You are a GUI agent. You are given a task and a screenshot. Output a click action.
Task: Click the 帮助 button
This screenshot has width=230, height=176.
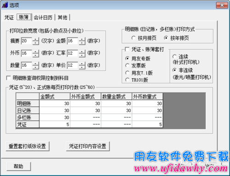(18, 166)
